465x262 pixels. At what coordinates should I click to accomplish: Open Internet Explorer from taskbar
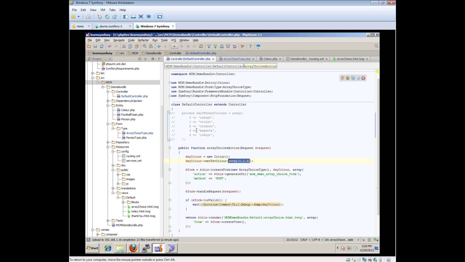tap(108, 248)
